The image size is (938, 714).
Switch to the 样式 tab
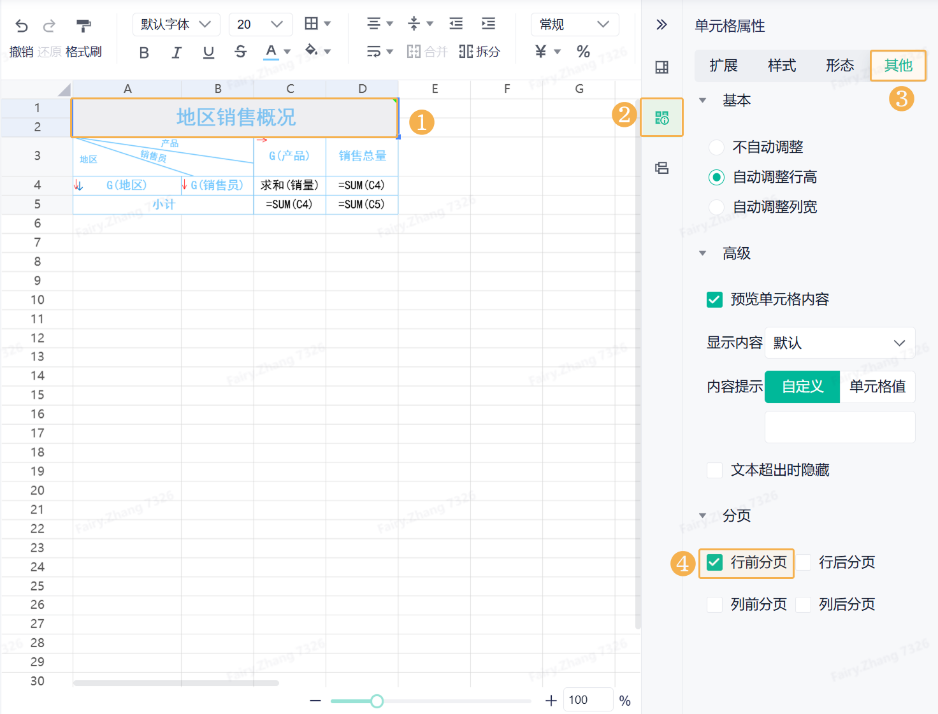[x=782, y=66]
